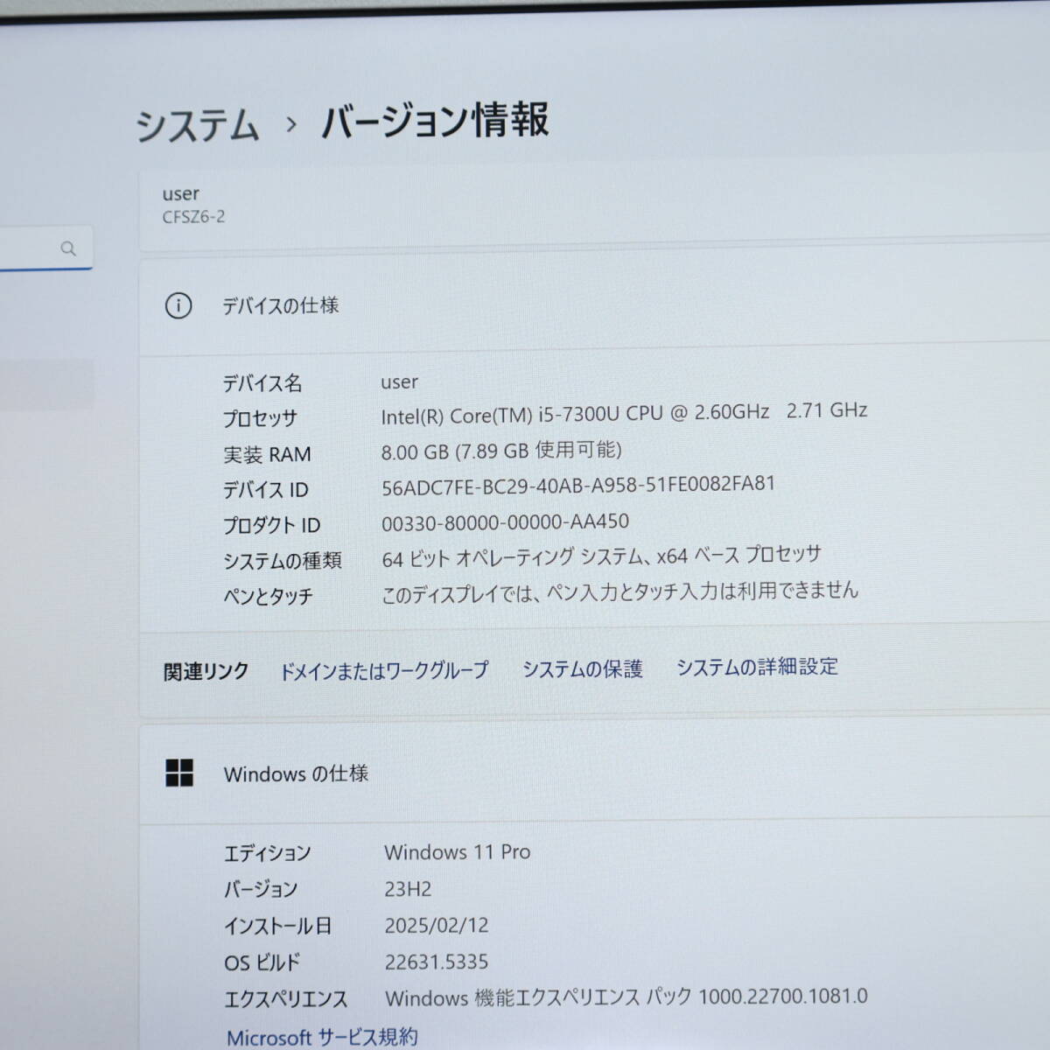Expand the Windows の仕様 section header
This screenshot has height=1050, width=1050.
[595, 773]
